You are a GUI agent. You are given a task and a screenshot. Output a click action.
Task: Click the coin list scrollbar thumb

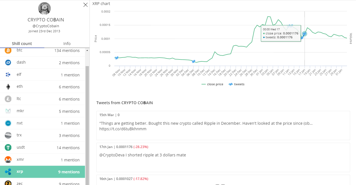coord(87,125)
